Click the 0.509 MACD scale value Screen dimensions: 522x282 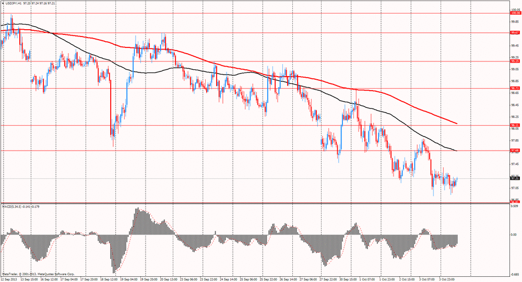[514, 206]
